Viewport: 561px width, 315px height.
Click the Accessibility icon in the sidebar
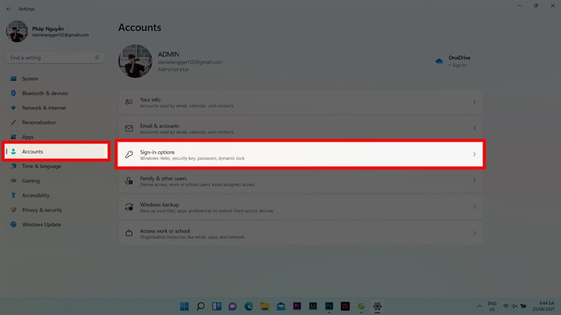point(13,195)
